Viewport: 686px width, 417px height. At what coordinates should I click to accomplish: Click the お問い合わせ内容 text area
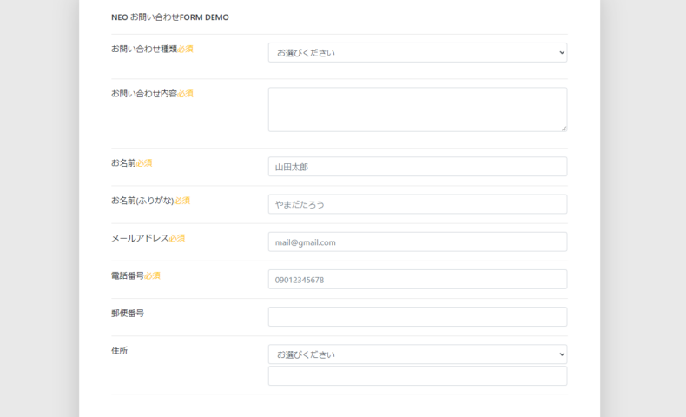(418, 109)
